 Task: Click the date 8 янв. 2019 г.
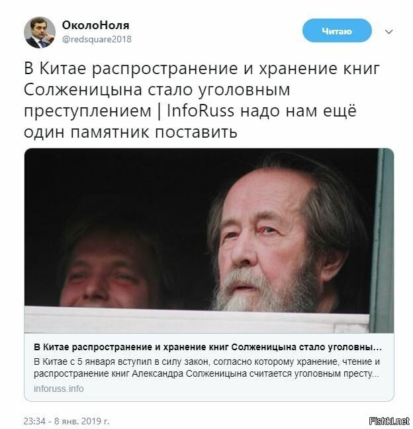click(x=82, y=421)
